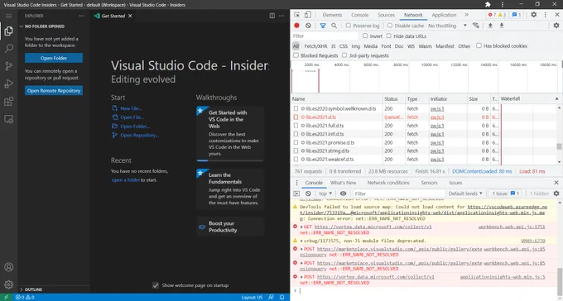Screen dimensions: 563x301
Task: Open the top context dropdown in console
Action: (x=325, y=193)
